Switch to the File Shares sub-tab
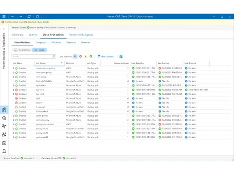234x175 pixels. coord(56,42)
